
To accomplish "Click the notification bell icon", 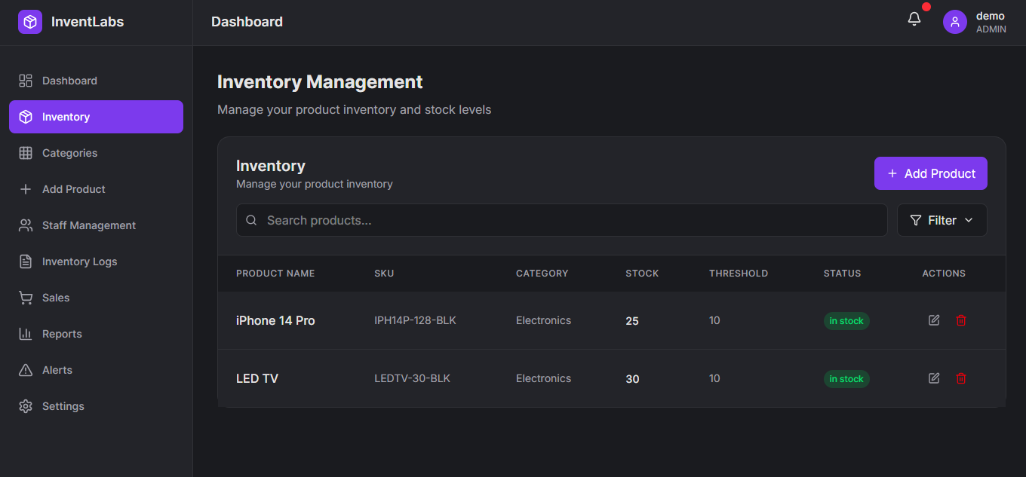I will coord(914,20).
